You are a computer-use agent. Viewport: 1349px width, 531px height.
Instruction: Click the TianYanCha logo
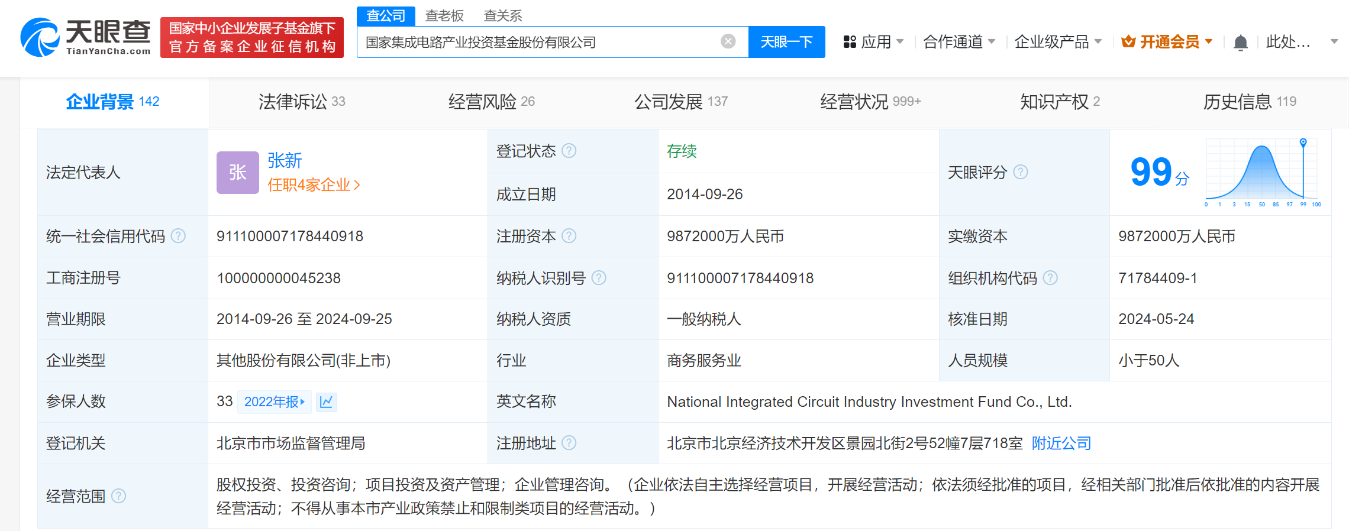(x=86, y=37)
